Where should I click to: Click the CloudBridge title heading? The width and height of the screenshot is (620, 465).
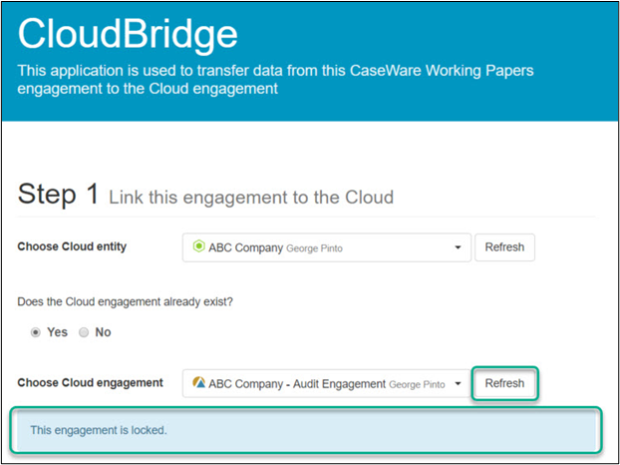click(128, 35)
